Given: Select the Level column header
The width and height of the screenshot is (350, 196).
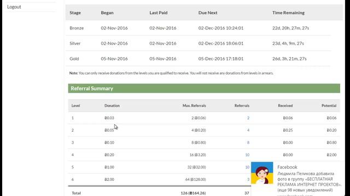Looking at the screenshot, I should 75,106.
